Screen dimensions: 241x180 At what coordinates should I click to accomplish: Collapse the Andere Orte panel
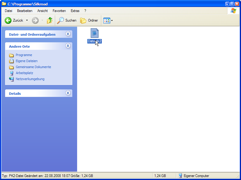[68, 46]
